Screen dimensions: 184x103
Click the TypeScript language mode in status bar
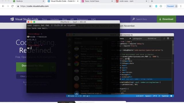pyautogui.click(x=165, y=96)
